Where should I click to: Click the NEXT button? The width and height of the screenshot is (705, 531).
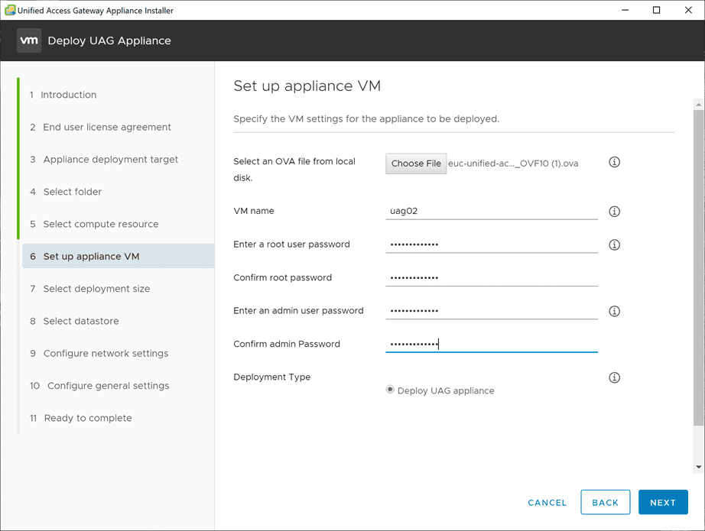(x=663, y=503)
